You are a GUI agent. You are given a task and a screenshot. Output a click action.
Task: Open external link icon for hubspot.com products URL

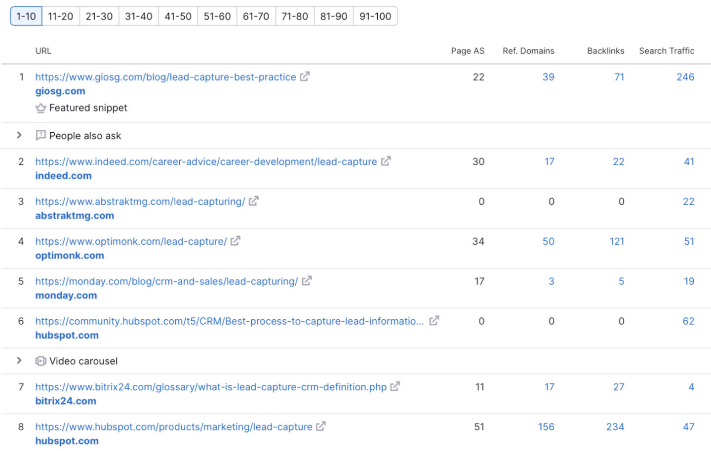click(321, 426)
